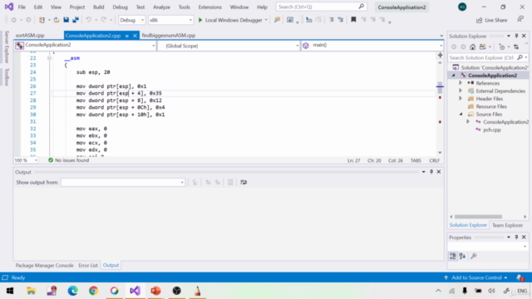Start Local Windows Debugger with the green play button
Screen dimensions: 532x299
click(200, 20)
